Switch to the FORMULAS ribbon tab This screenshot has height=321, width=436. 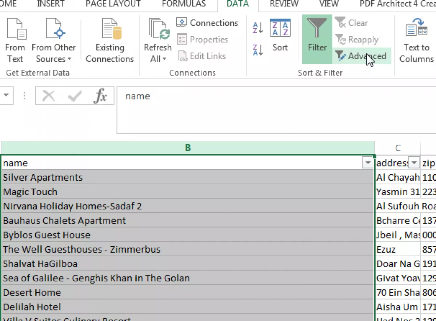tap(184, 4)
